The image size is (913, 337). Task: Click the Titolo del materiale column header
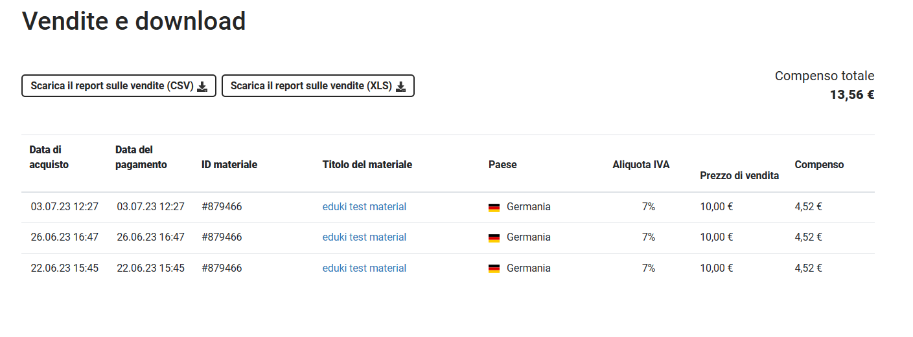point(367,165)
